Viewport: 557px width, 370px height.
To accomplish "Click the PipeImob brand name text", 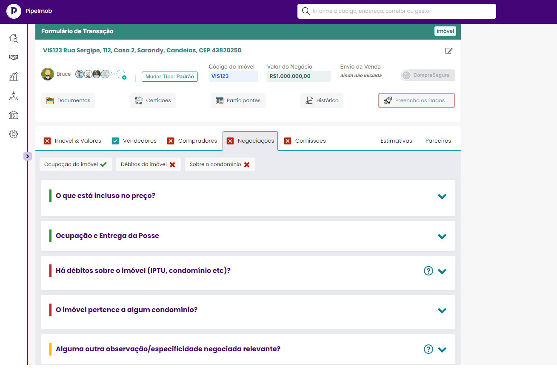I will [39, 11].
